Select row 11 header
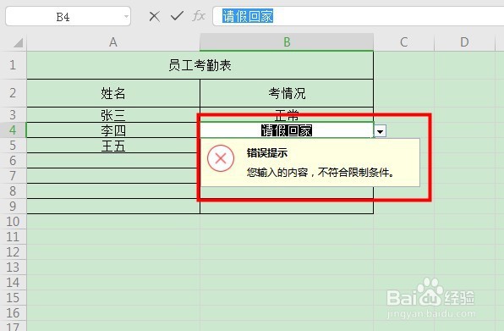 [13, 237]
